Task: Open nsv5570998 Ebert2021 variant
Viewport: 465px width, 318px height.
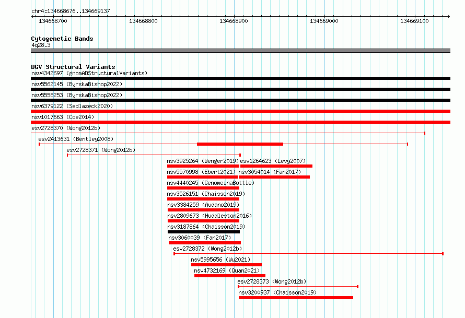Action: pyautogui.click(x=201, y=172)
